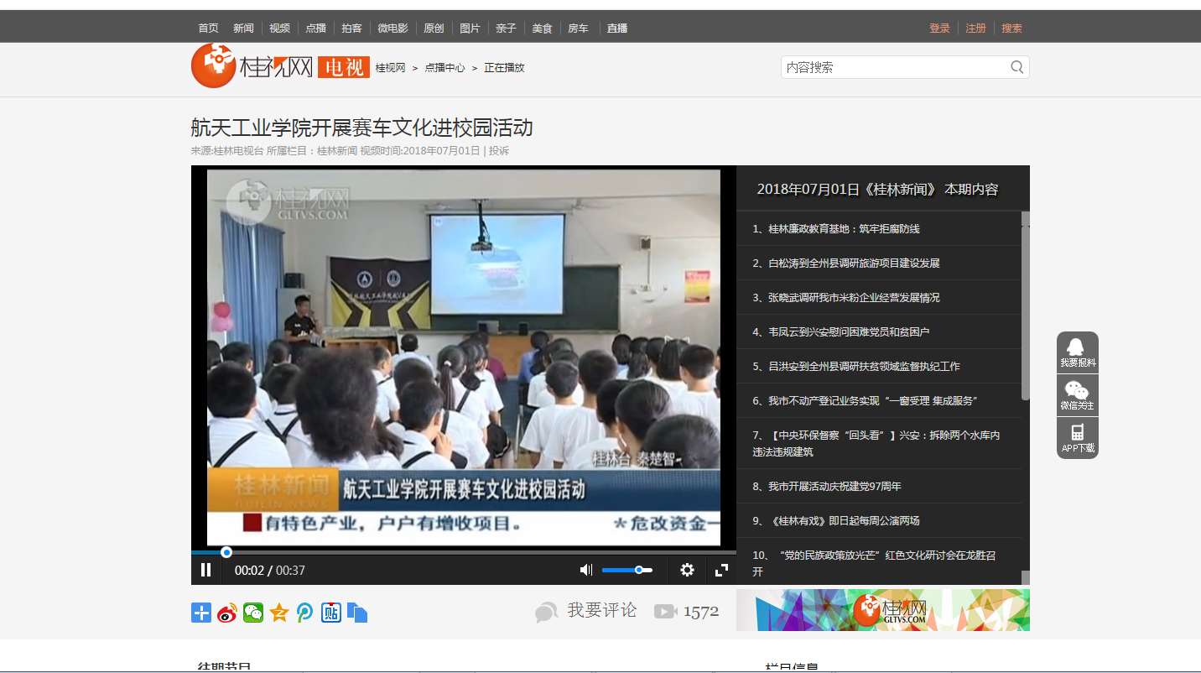Go to the 微电影 menu item
1201x673 pixels.
pyautogui.click(x=393, y=29)
